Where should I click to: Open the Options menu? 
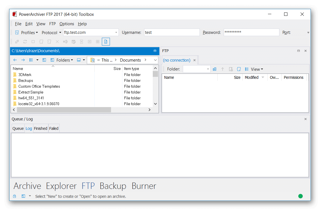(67, 24)
